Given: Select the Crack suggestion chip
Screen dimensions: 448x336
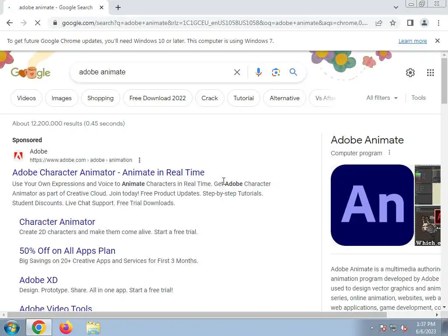Looking at the screenshot, I should pyautogui.click(x=210, y=98).
